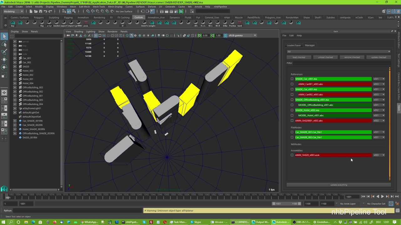Expand Car_001 in the Outliner
The height and width of the screenshot is (225, 401).
[x=15, y=58]
